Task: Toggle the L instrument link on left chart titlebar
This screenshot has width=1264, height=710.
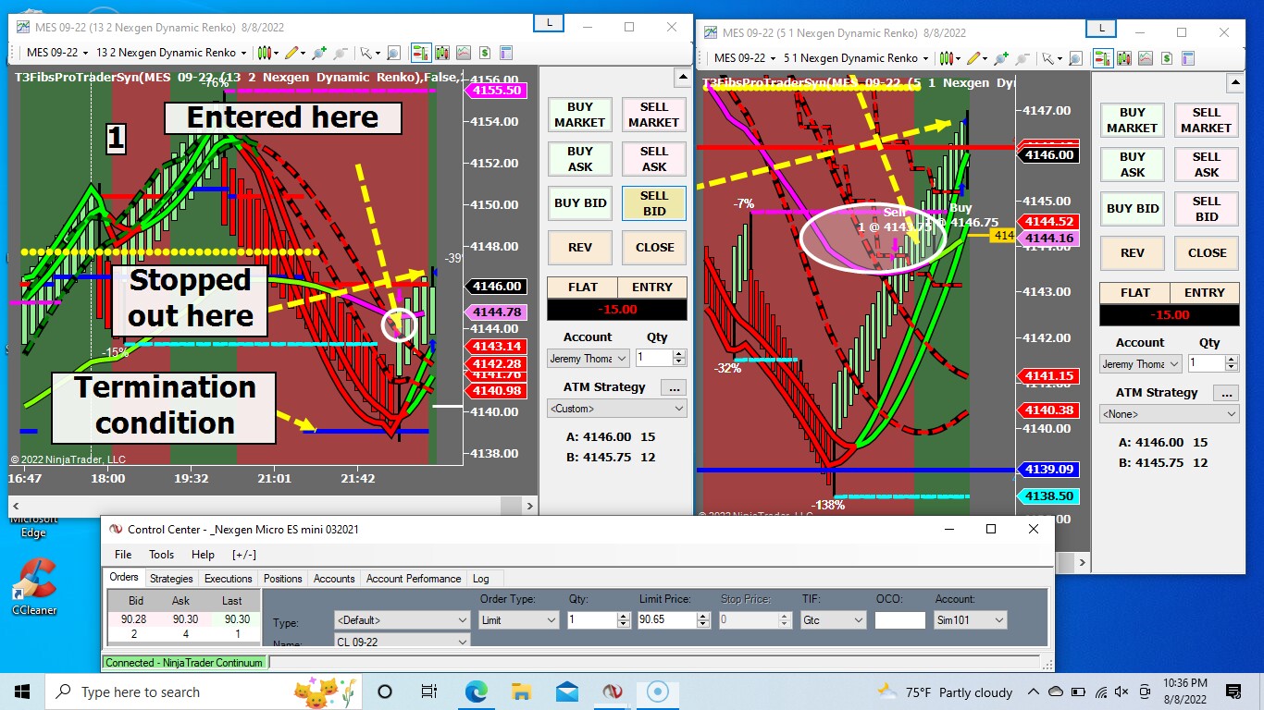Action: [x=548, y=23]
